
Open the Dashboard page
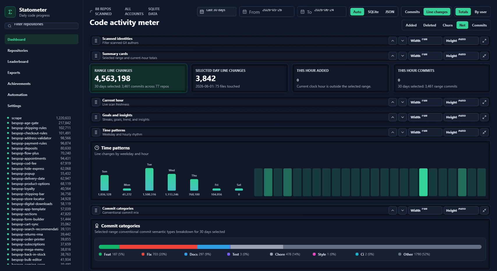(x=41, y=39)
